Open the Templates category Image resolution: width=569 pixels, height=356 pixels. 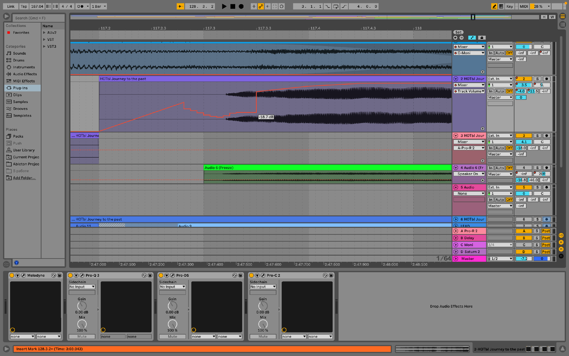click(22, 115)
